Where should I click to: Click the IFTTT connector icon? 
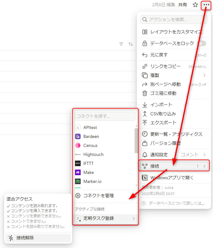pyautogui.click(x=78, y=163)
